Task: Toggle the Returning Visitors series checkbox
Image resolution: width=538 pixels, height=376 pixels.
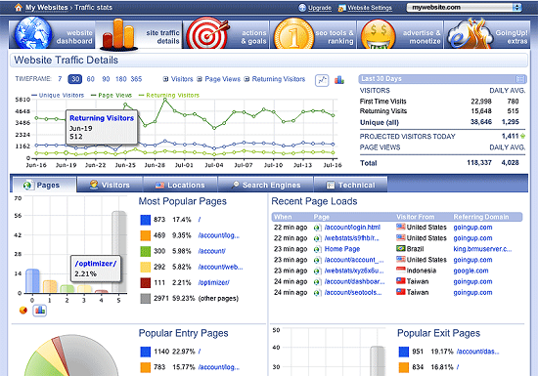Action: pos(247,79)
